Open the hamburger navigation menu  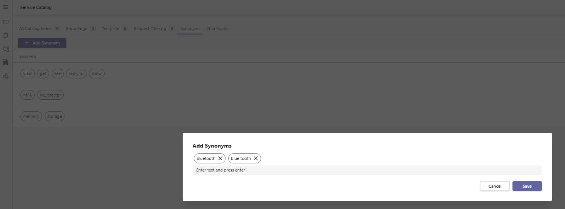pyautogui.click(x=6, y=7)
